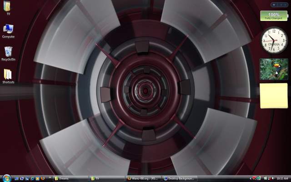The height and width of the screenshot is (182, 291).
Task: Open the Computer desktop icon
Action: coord(8,31)
